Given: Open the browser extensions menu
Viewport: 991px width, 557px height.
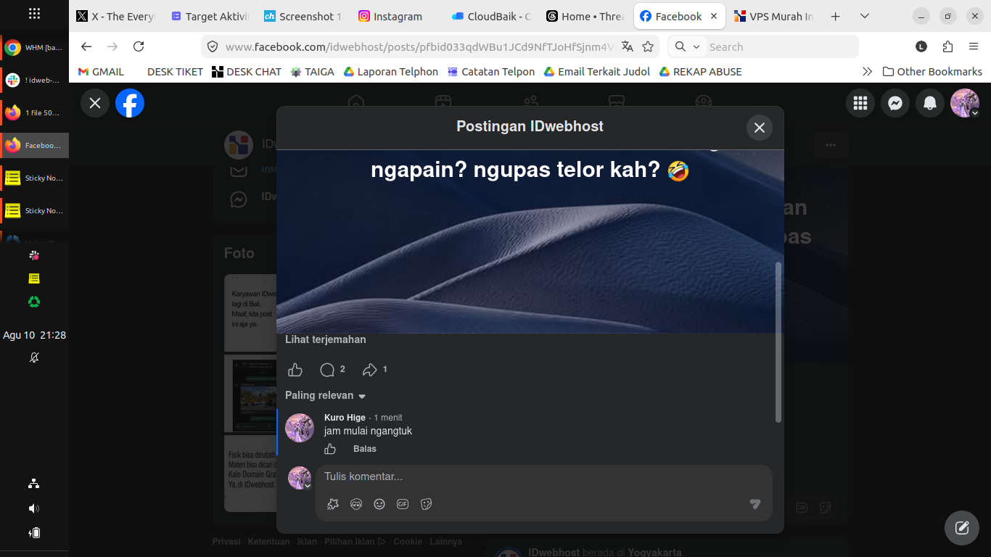Looking at the screenshot, I should [947, 46].
